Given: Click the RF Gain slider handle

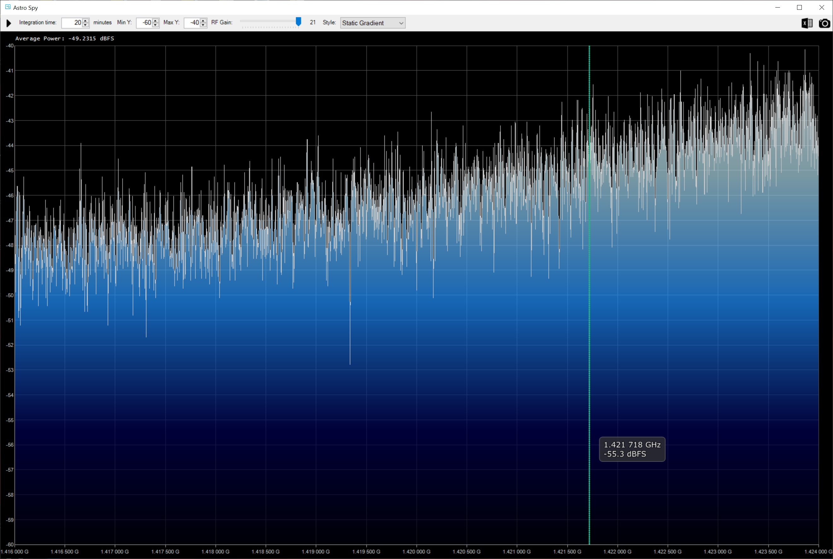Looking at the screenshot, I should click(x=298, y=22).
